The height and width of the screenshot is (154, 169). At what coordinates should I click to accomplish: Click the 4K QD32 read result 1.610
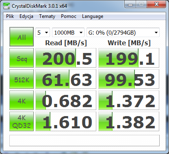[66, 121]
